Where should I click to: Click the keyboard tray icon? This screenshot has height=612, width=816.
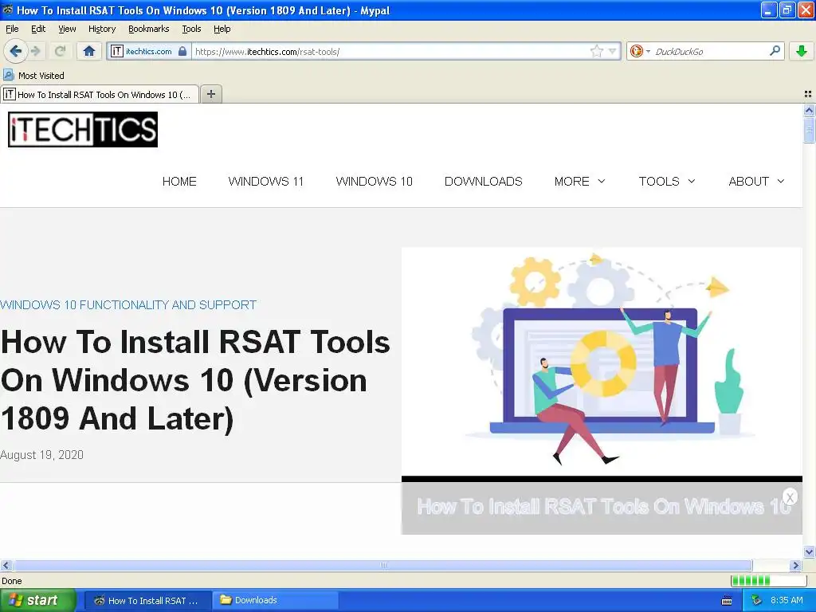coord(727,601)
